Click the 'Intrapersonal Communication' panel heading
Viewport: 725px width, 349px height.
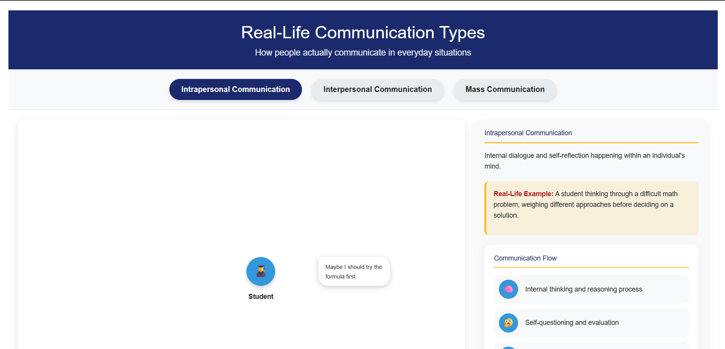click(x=528, y=133)
